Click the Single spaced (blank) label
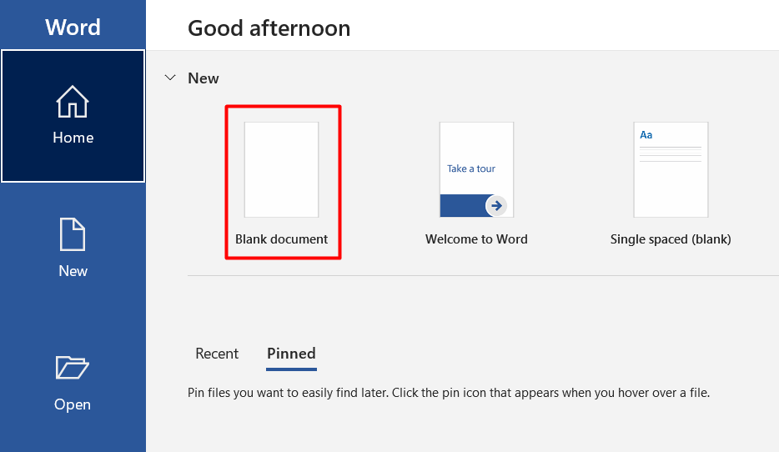Screen dimensions: 779x452 671,239
